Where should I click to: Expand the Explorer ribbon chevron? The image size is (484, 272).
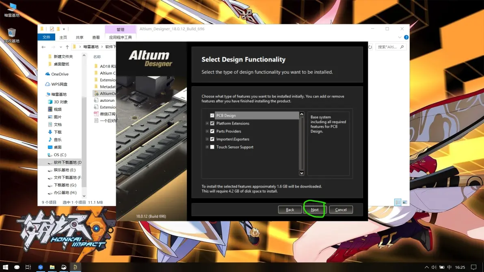pyautogui.click(x=400, y=37)
